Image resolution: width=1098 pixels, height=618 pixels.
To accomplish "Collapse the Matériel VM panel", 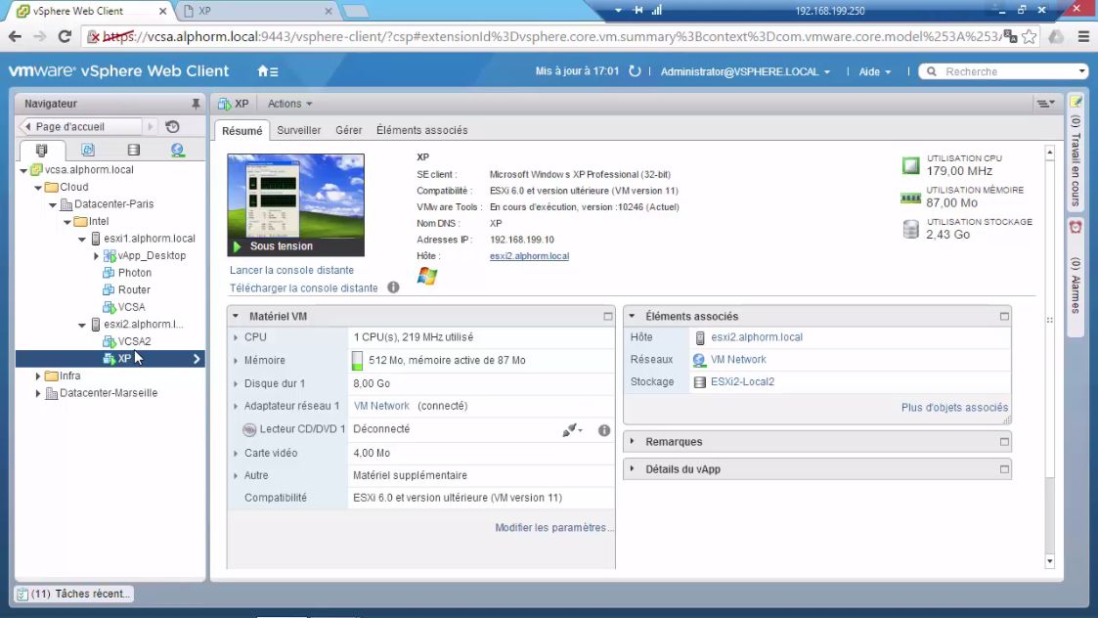I will point(236,315).
